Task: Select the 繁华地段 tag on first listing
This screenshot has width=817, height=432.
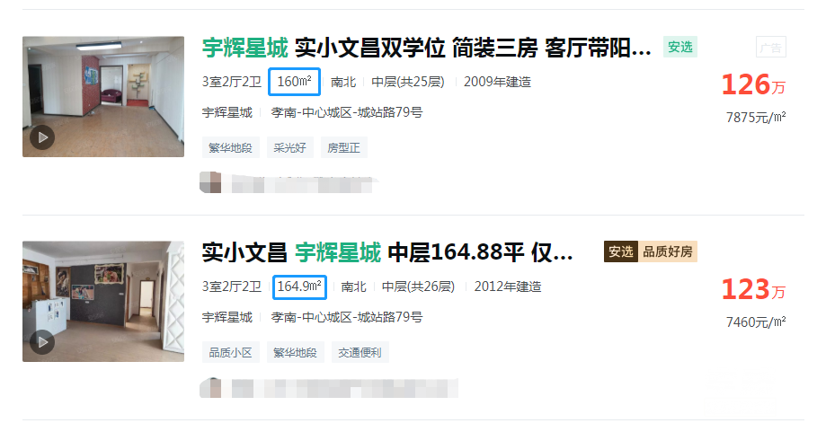Action: 230,148
